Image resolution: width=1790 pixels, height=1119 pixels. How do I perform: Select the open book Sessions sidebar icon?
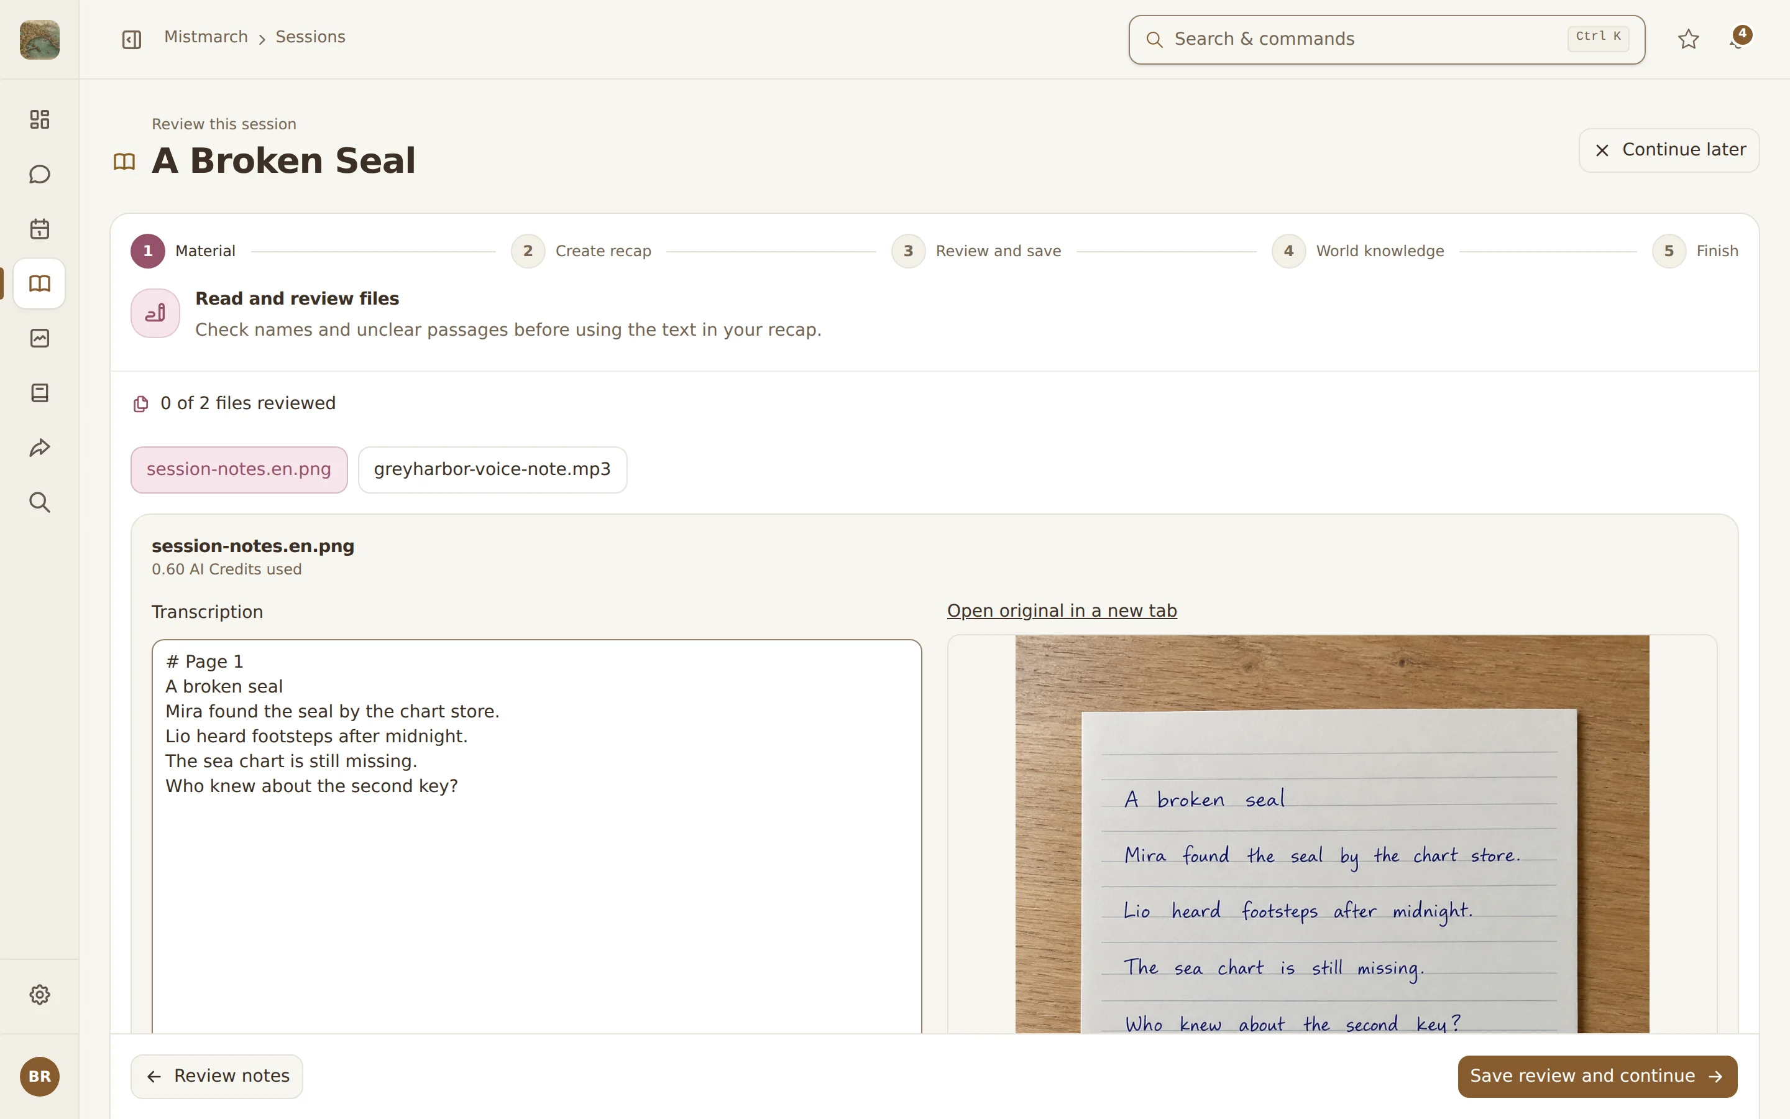(39, 283)
